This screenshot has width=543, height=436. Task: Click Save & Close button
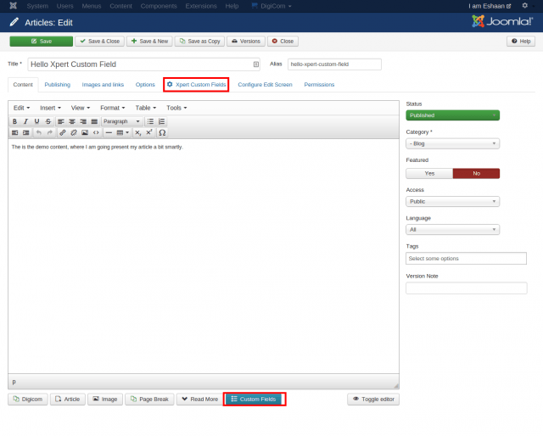tap(99, 42)
